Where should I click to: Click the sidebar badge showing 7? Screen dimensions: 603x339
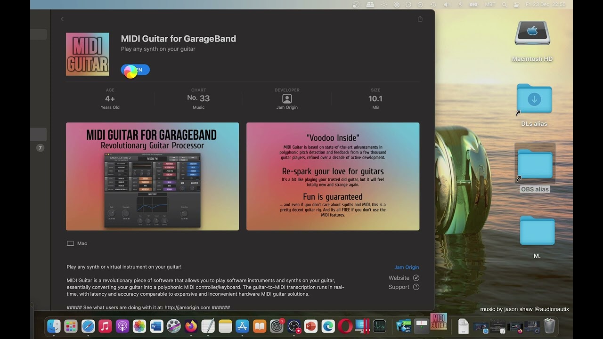point(40,148)
